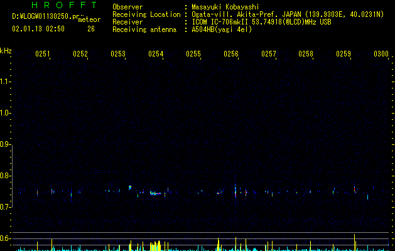The height and width of the screenshot is (251, 395).
Task: Click the kHz axis unit label
Action: coord(6,51)
